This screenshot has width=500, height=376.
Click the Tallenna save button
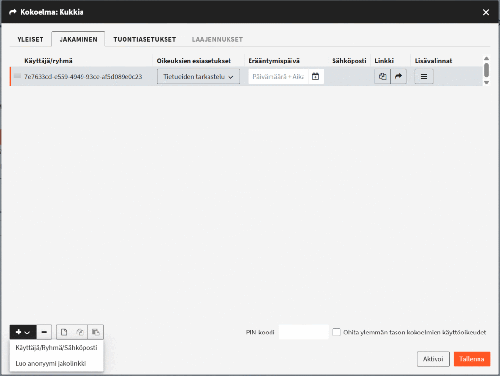472,359
